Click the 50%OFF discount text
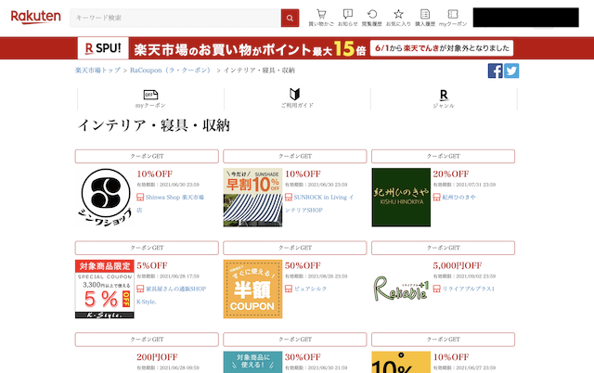Screen dimensions: 594x373 [x=303, y=265]
